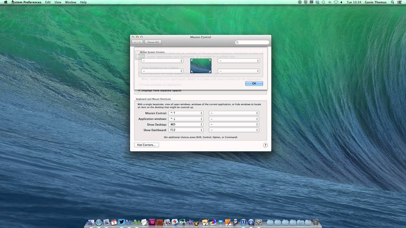
Task: Open Numbers chart icon in dock
Action: point(213,222)
